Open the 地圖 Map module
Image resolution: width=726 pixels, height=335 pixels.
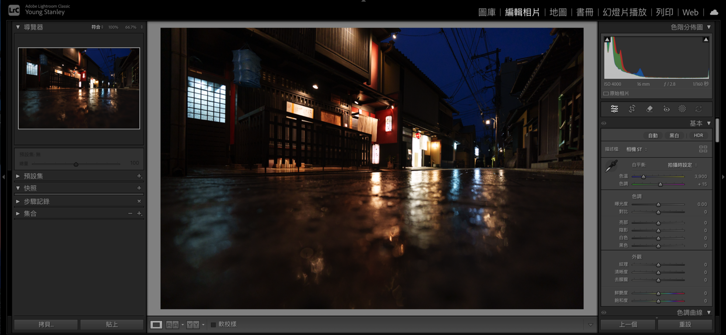point(558,12)
